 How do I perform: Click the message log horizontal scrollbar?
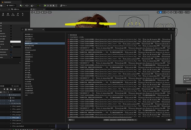pyautogui.click(x=100, y=118)
